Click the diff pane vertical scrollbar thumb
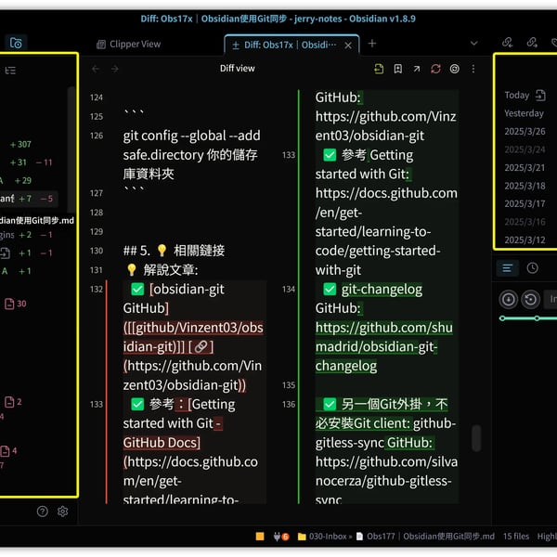Viewport: 557px width, 557px height. point(476,438)
